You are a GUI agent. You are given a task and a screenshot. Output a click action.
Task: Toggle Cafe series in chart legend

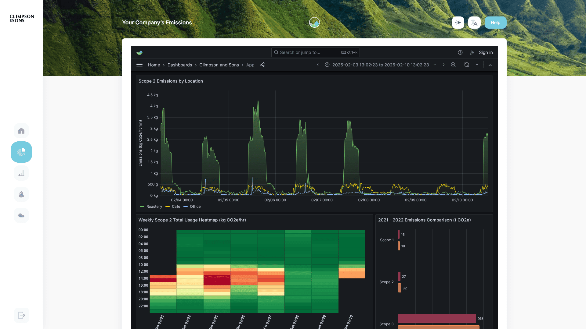point(176,207)
